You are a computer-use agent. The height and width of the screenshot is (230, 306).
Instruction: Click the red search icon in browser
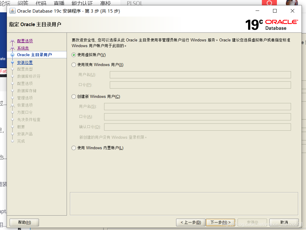coord(269,3)
